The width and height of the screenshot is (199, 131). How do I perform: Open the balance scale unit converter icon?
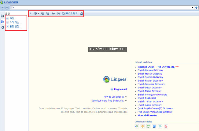click(143, 126)
